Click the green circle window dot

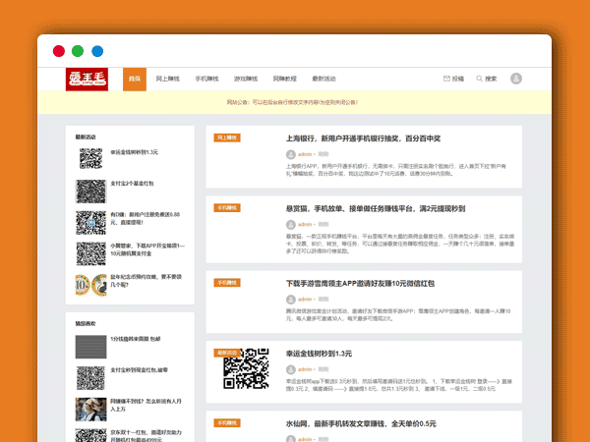pos(78,51)
